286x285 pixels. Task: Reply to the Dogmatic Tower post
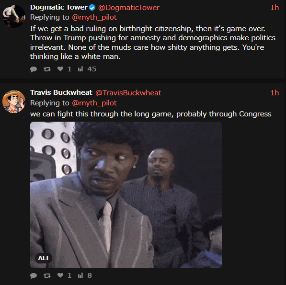(34, 69)
